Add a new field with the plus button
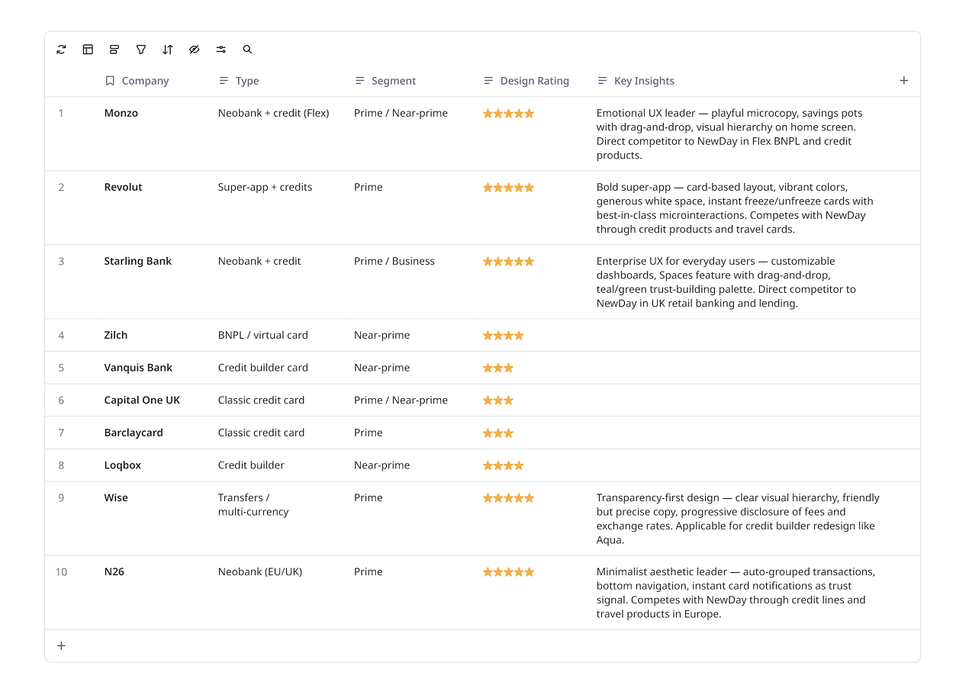The height and width of the screenshot is (685, 969). (x=903, y=80)
